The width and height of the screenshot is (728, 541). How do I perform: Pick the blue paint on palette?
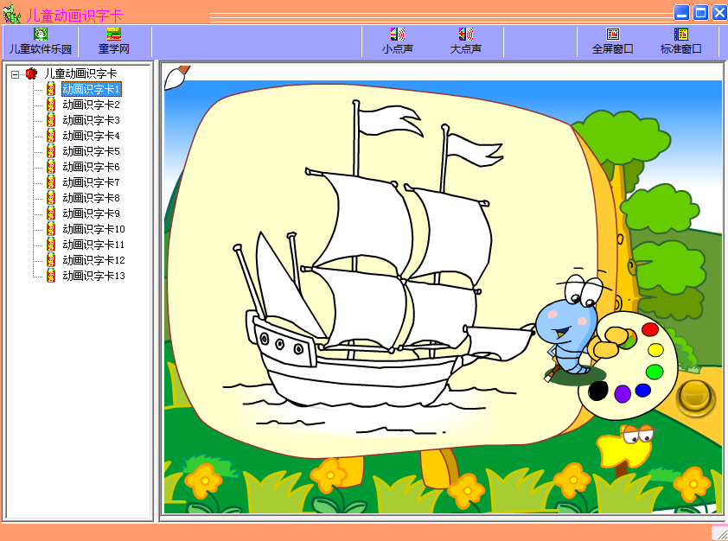coord(643,391)
